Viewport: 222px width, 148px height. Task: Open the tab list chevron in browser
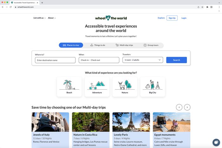click(219, 3)
